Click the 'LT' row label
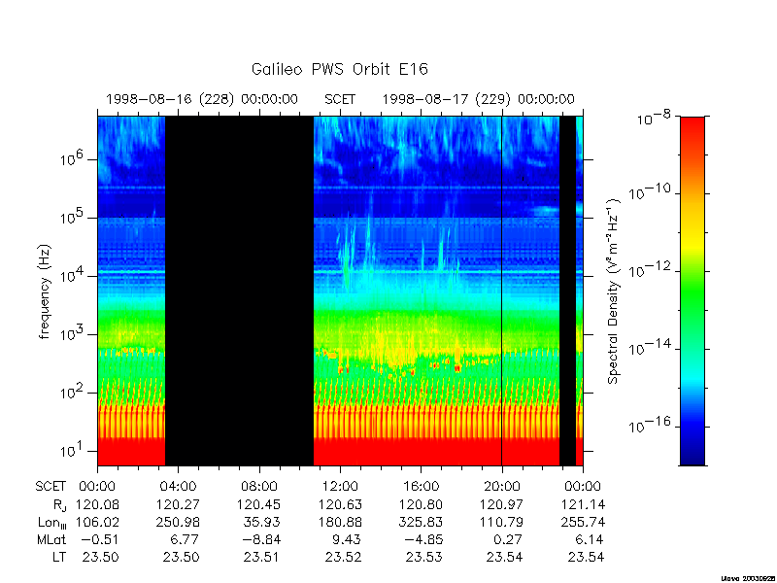777x583 pixels. [x=59, y=557]
